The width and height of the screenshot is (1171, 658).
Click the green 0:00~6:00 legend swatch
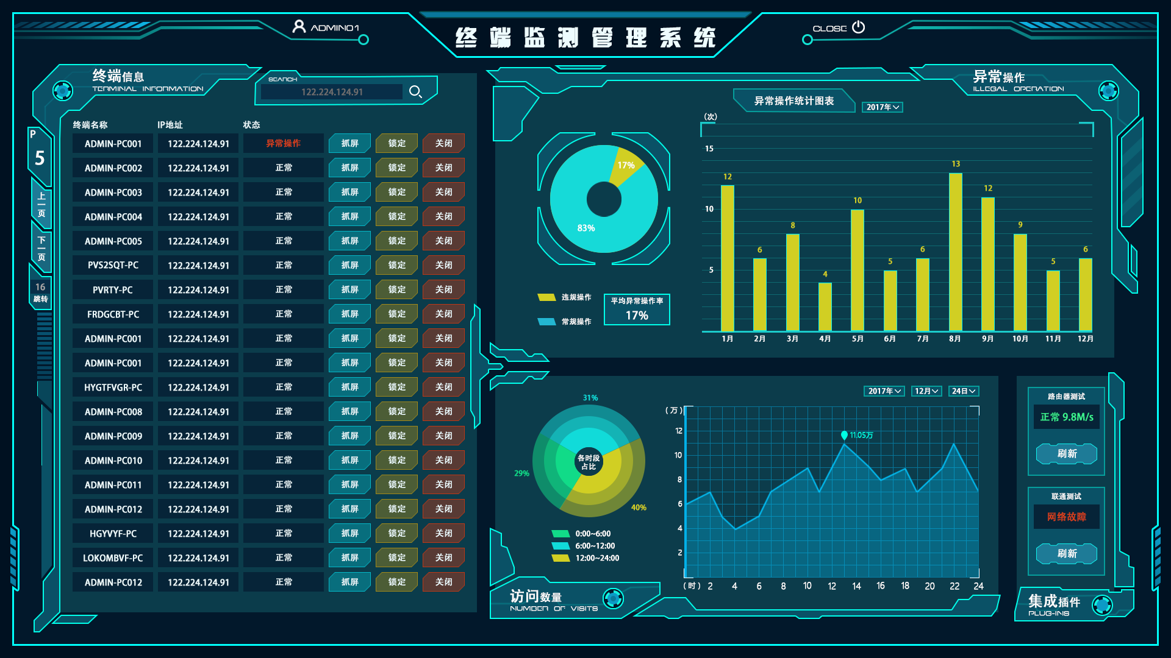(x=560, y=534)
